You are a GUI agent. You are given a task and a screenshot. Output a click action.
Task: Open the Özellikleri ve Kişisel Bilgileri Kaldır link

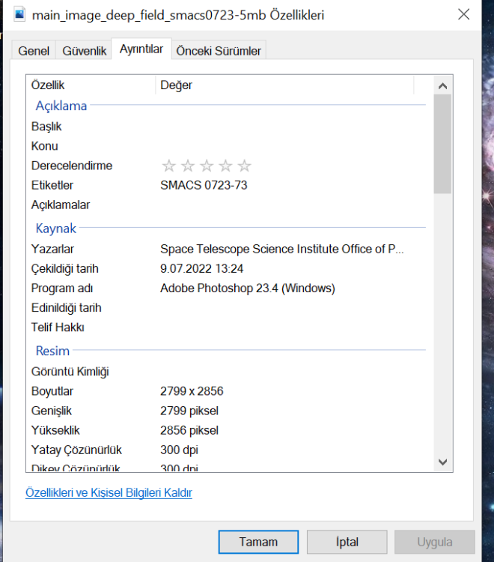[109, 492]
